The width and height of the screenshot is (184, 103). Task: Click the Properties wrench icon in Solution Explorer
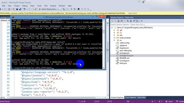tap(141, 21)
